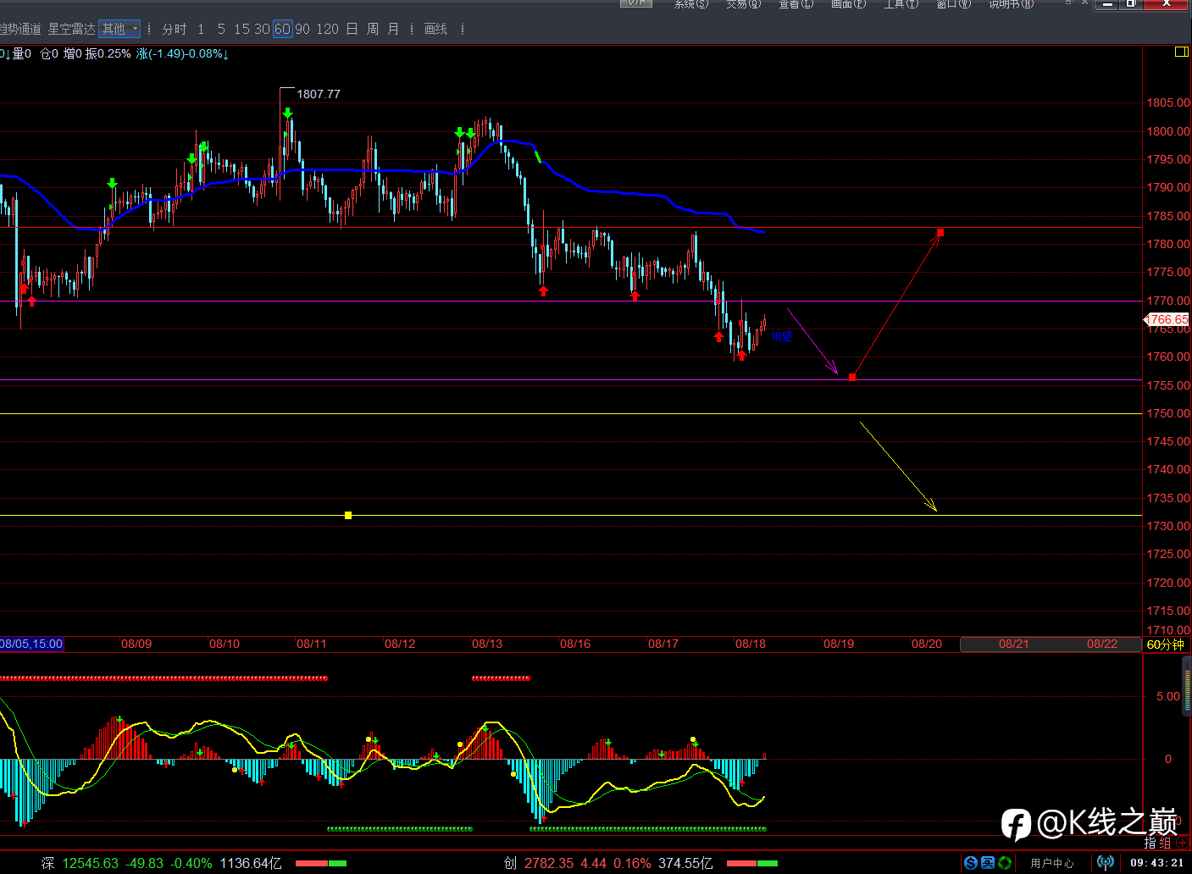The height and width of the screenshot is (874, 1192).
Task: Click the green down arrow below 1807.77
Action: (288, 113)
